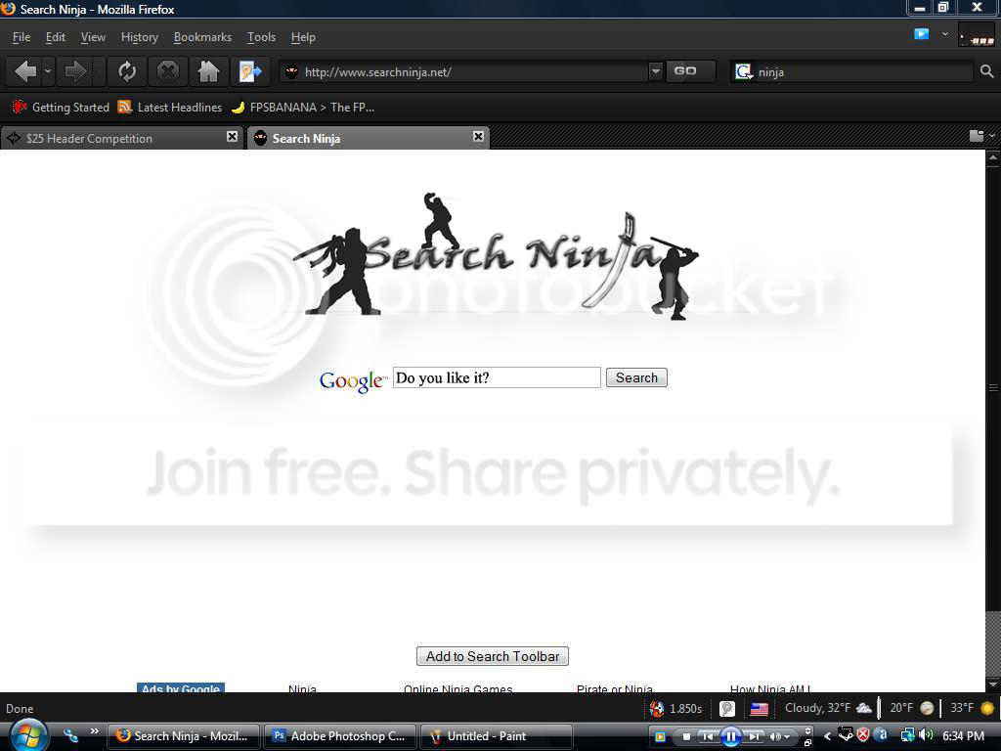Image resolution: width=1001 pixels, height=751 pixels.
Task: Click the Add to Search Toolbar button
Action: 493,656
